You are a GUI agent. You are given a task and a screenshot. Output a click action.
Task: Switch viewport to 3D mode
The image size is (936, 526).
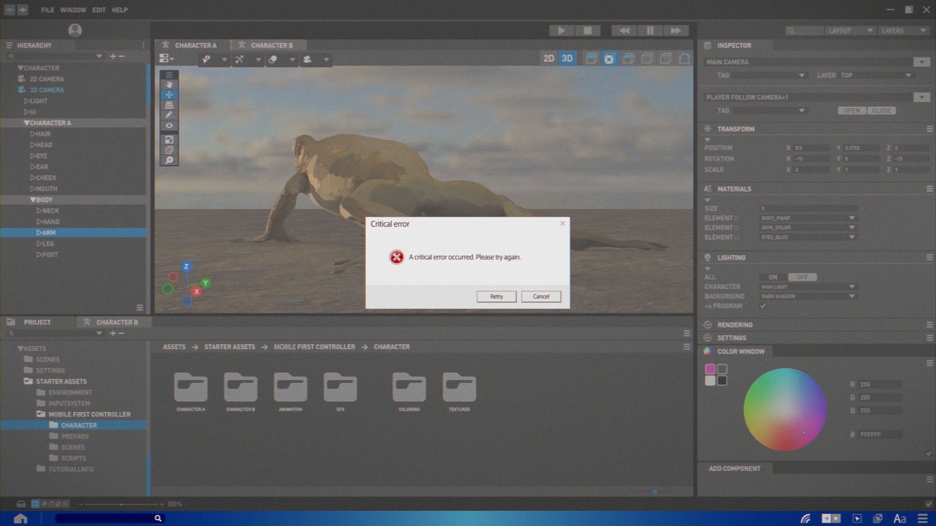click(567, 58)
